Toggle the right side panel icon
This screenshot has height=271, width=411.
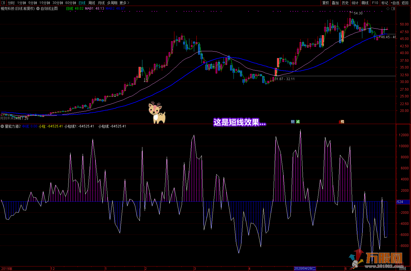[393, 9]
